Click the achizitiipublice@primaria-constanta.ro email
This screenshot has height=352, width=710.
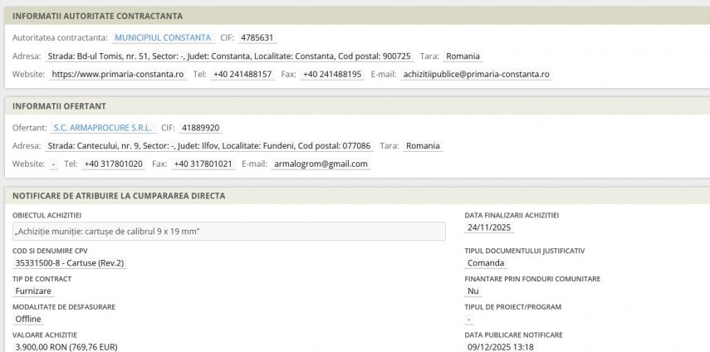click(475, 74)
